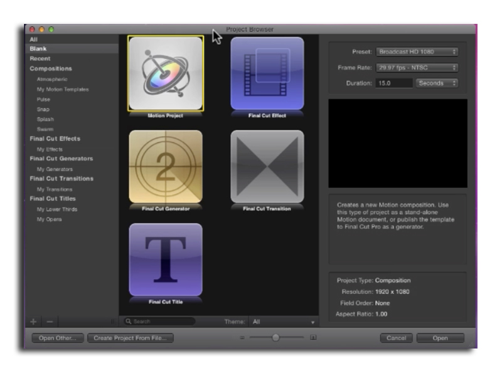
Task: Click the plus icon below the sidebar
Action: pos(33,322)
